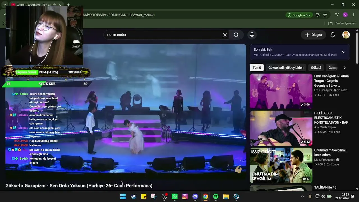Click the YouTube search magnifier button
The height and width of the screenshot is (202, 359).
coord(236,35)
